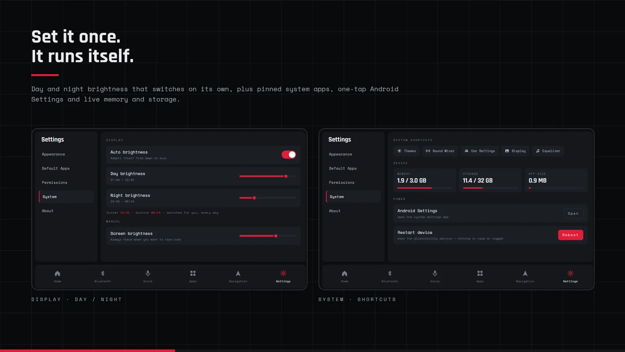Launch the Sound Mixer shortcut
The image size is (625, 352).
tap(440, 151)
